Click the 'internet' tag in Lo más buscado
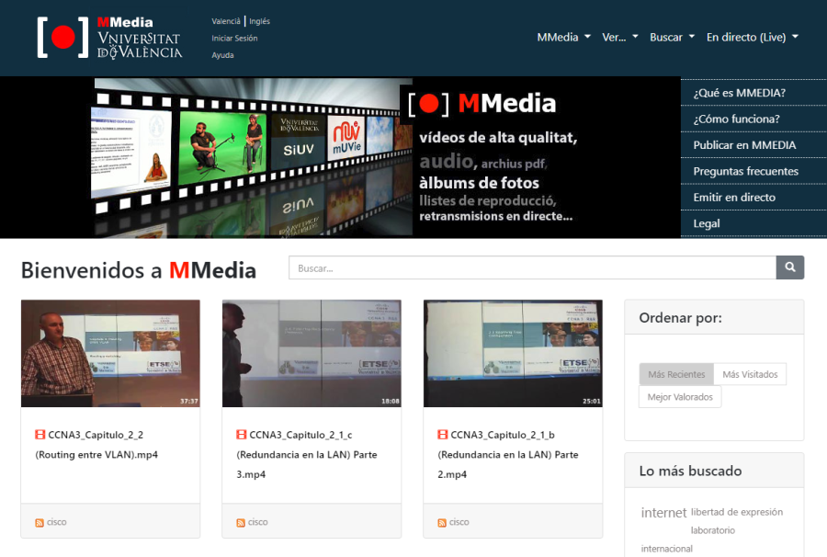Viewport: 827px width, 557px height. point(664,513)
